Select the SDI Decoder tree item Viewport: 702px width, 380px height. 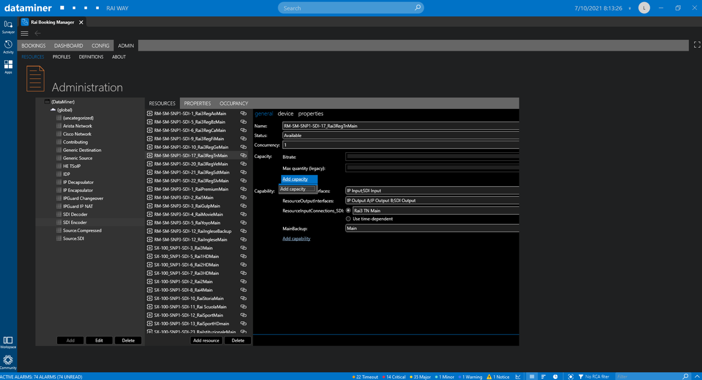tap(75, 214)
